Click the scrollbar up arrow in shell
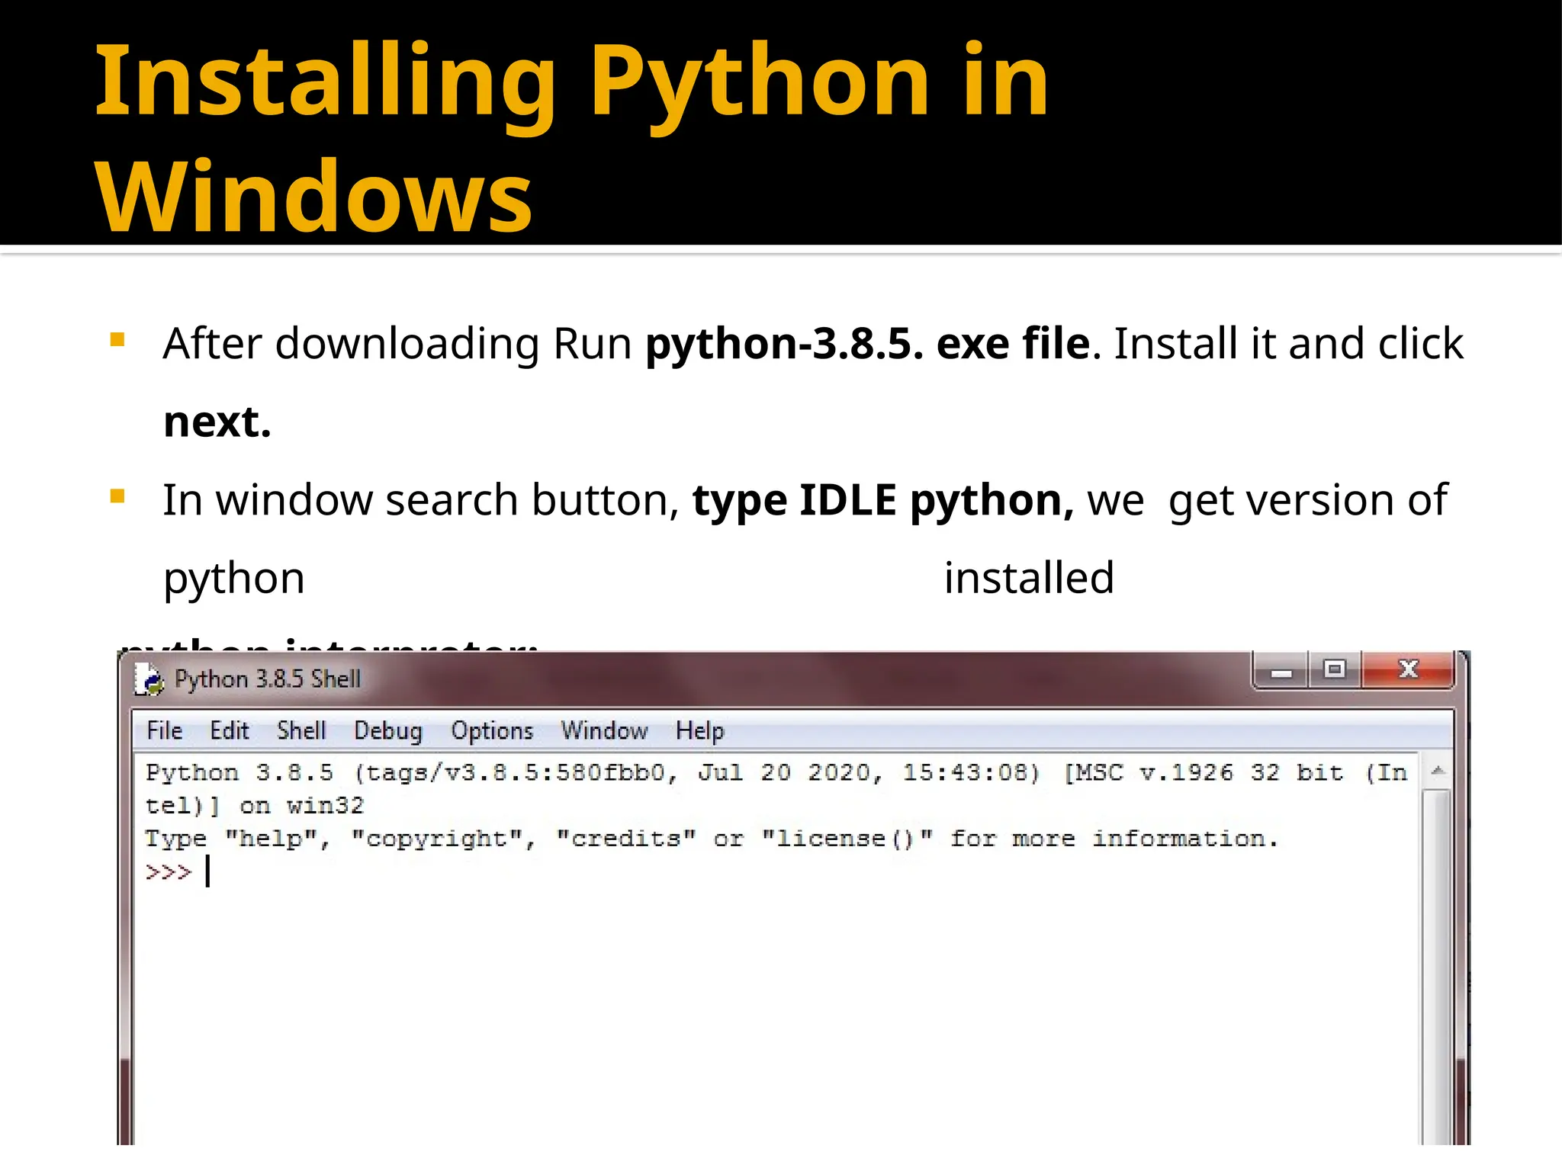Viewport: 1562px width, 1171px height. (1438, 772)
